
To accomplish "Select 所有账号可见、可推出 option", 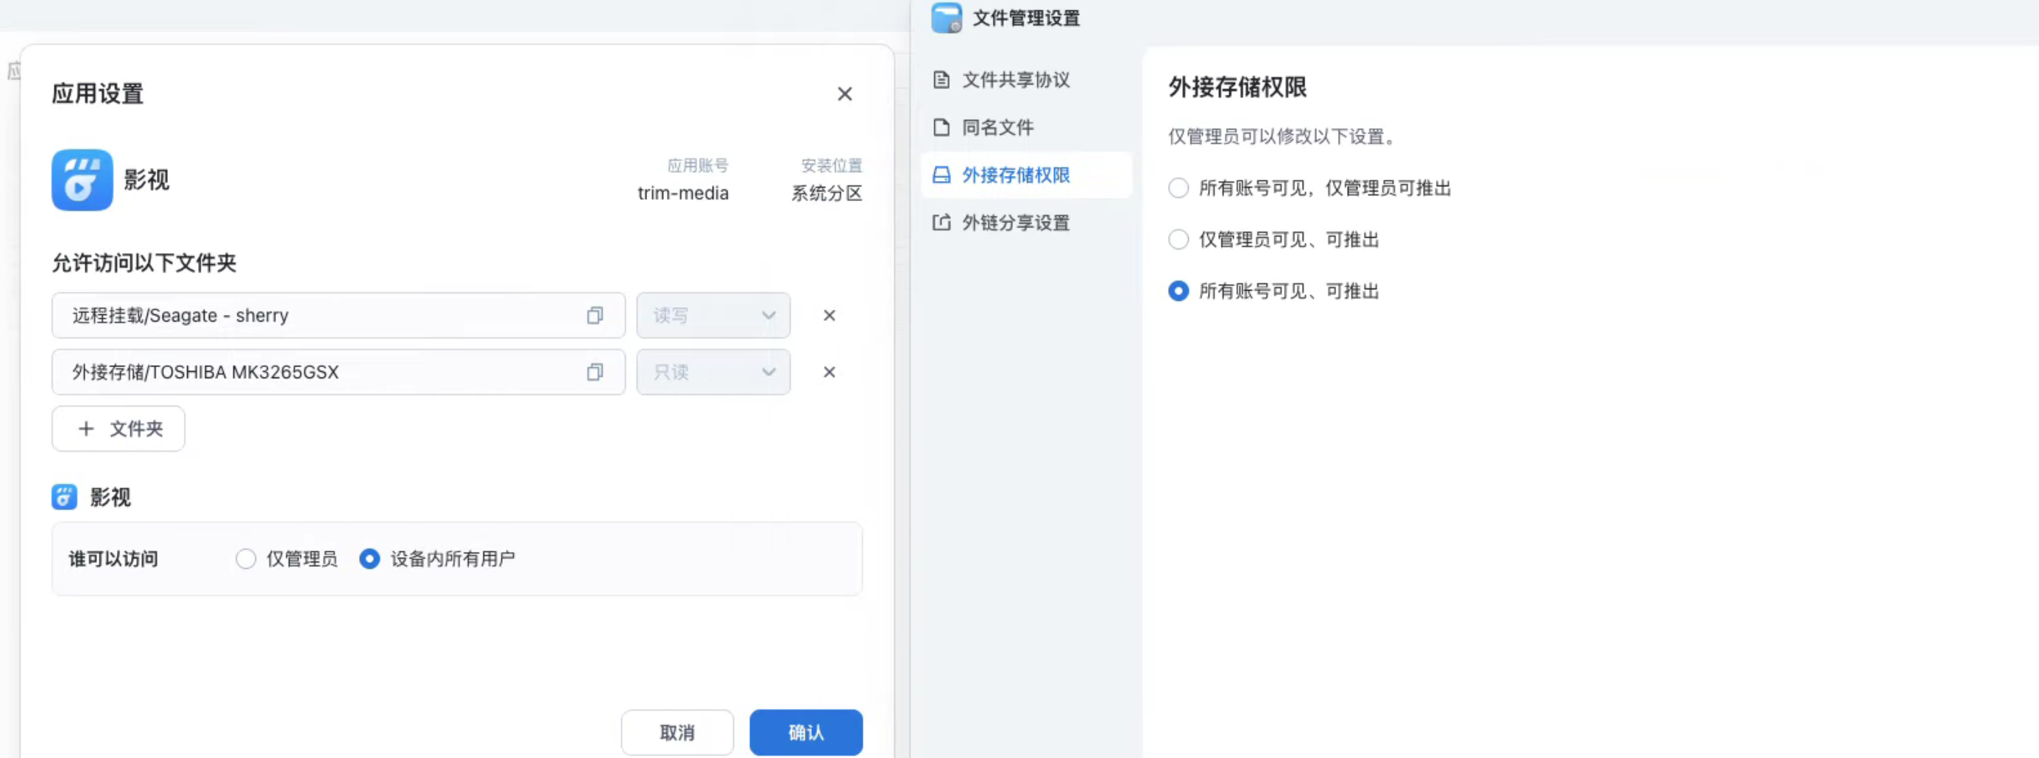I will (x=1178, y=291).
